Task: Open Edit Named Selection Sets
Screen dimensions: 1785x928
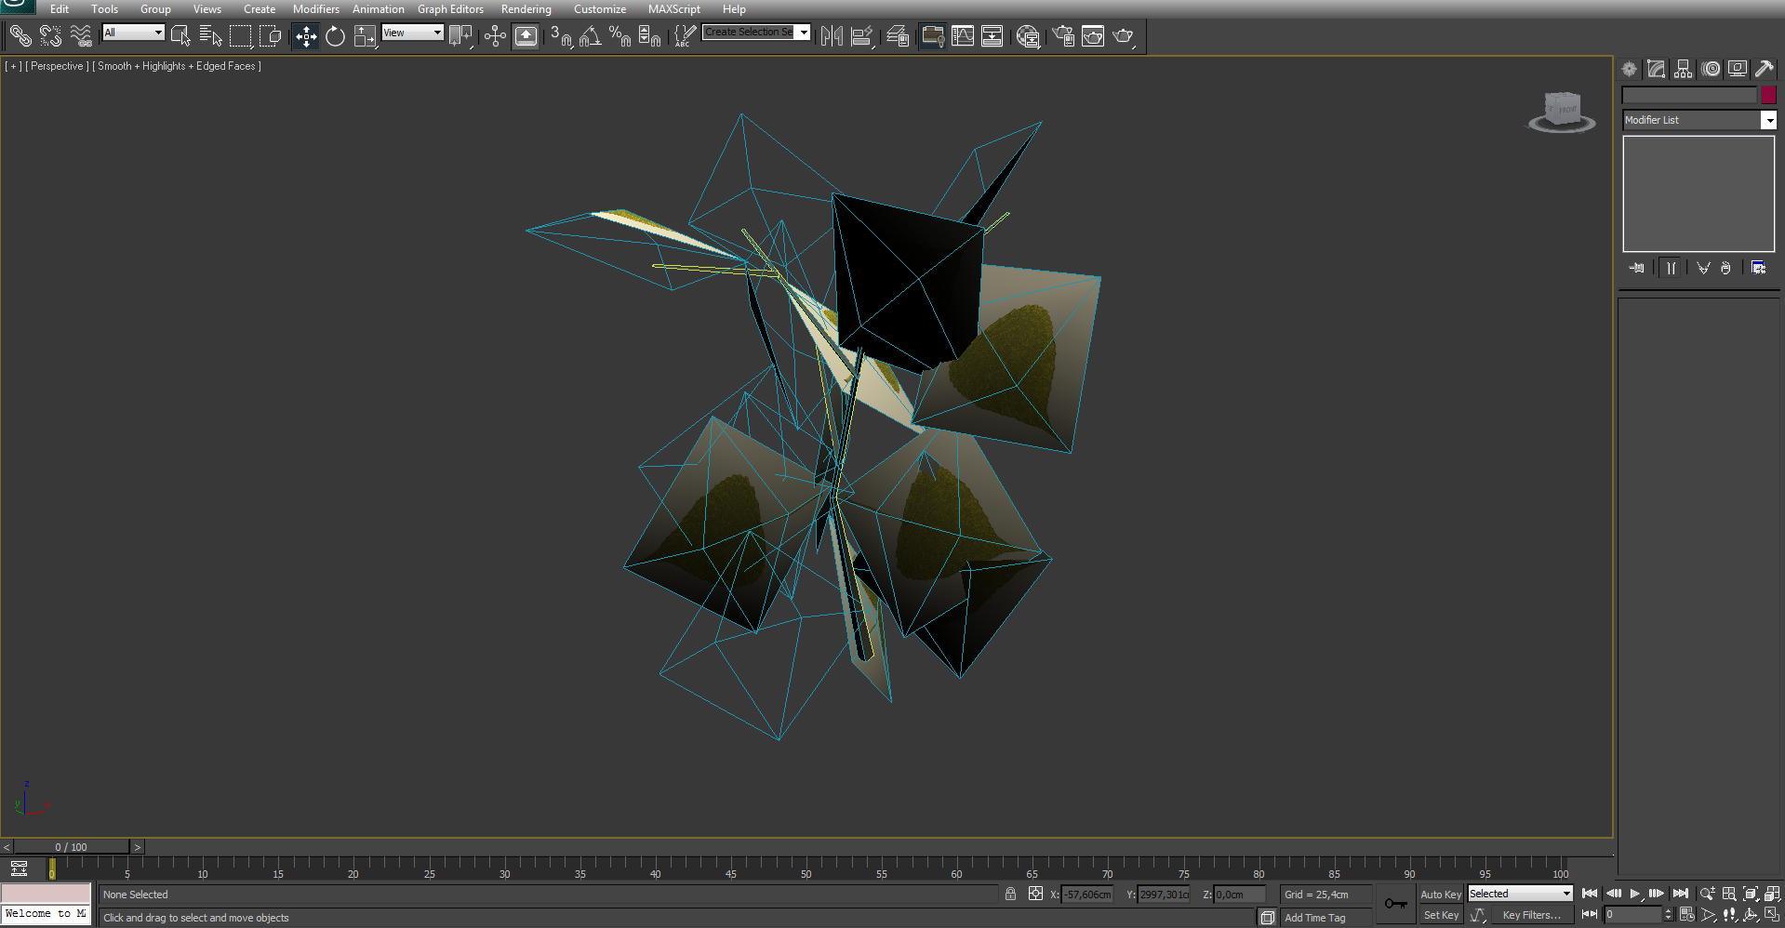Action: (x=685, y=36)
